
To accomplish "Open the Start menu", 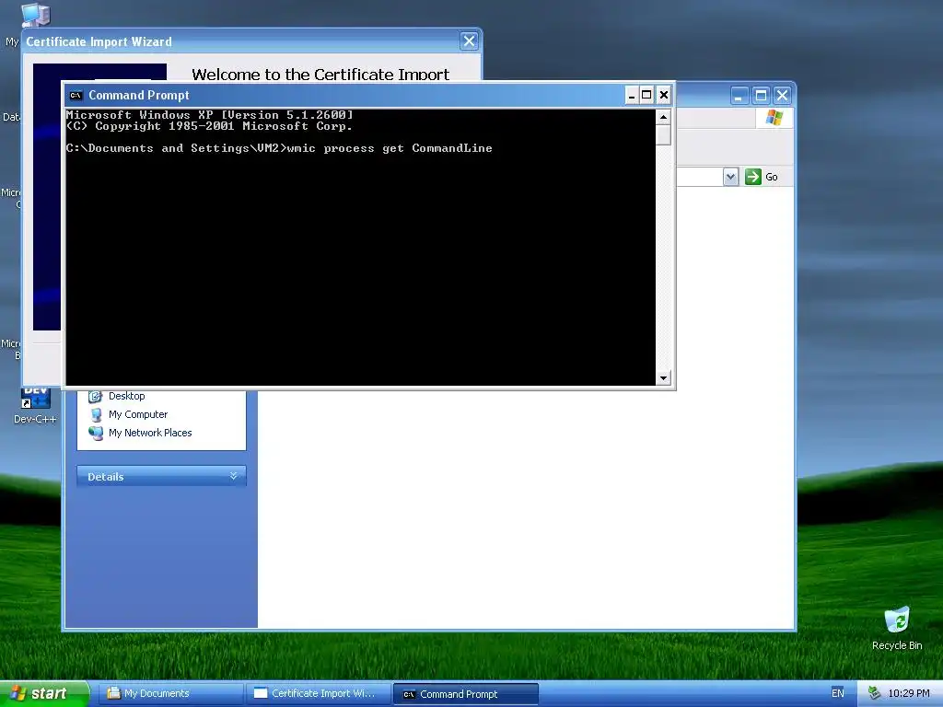I will (x=44, y=693).
